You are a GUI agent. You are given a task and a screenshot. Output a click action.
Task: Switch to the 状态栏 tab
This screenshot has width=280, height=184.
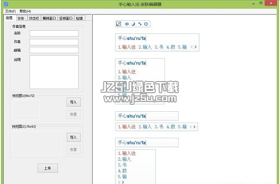coord(34,18)
